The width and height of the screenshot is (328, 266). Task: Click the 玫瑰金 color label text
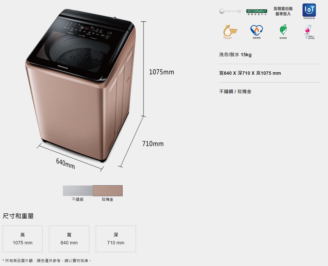pyautogui.click(x=108, y=199)
